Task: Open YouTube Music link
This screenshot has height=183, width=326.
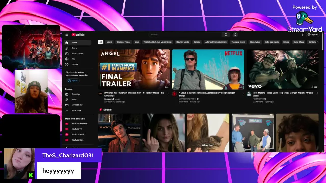Action: point(77,134)
